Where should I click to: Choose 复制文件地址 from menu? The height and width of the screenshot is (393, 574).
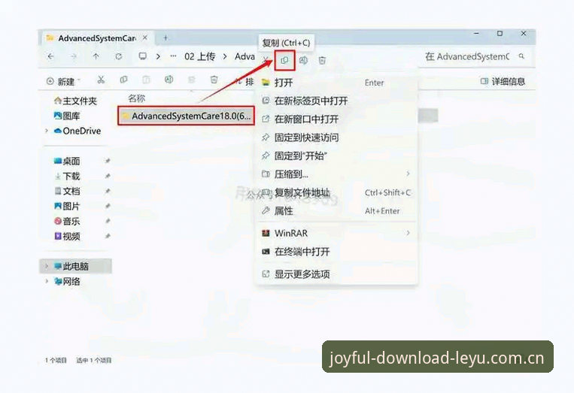(336, 192)
